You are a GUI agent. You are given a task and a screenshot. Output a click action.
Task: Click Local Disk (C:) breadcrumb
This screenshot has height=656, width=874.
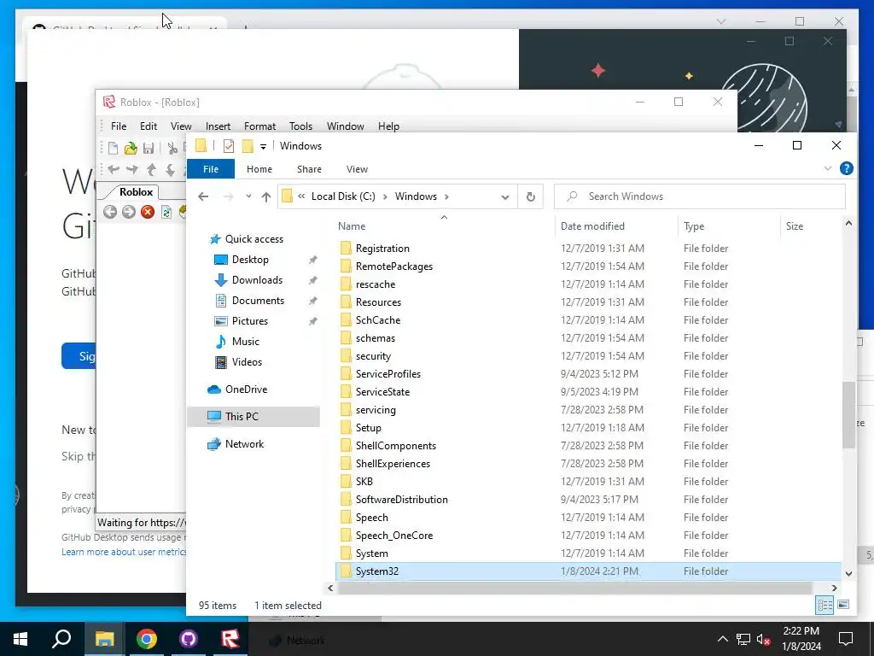343,196
